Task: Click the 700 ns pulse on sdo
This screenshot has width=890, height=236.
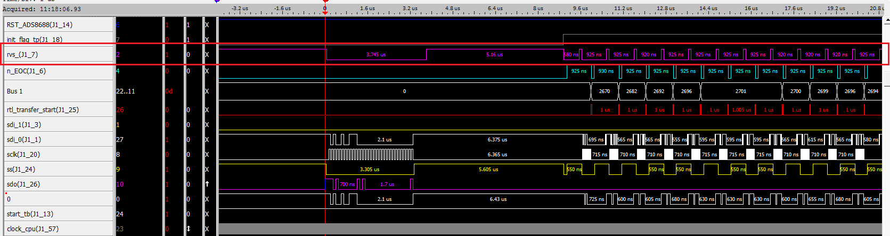Action: tap(347, 184)
